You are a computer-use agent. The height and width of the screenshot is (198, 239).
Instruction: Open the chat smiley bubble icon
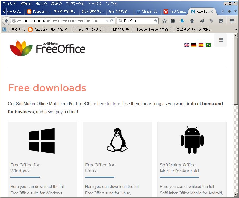(221, 21)
